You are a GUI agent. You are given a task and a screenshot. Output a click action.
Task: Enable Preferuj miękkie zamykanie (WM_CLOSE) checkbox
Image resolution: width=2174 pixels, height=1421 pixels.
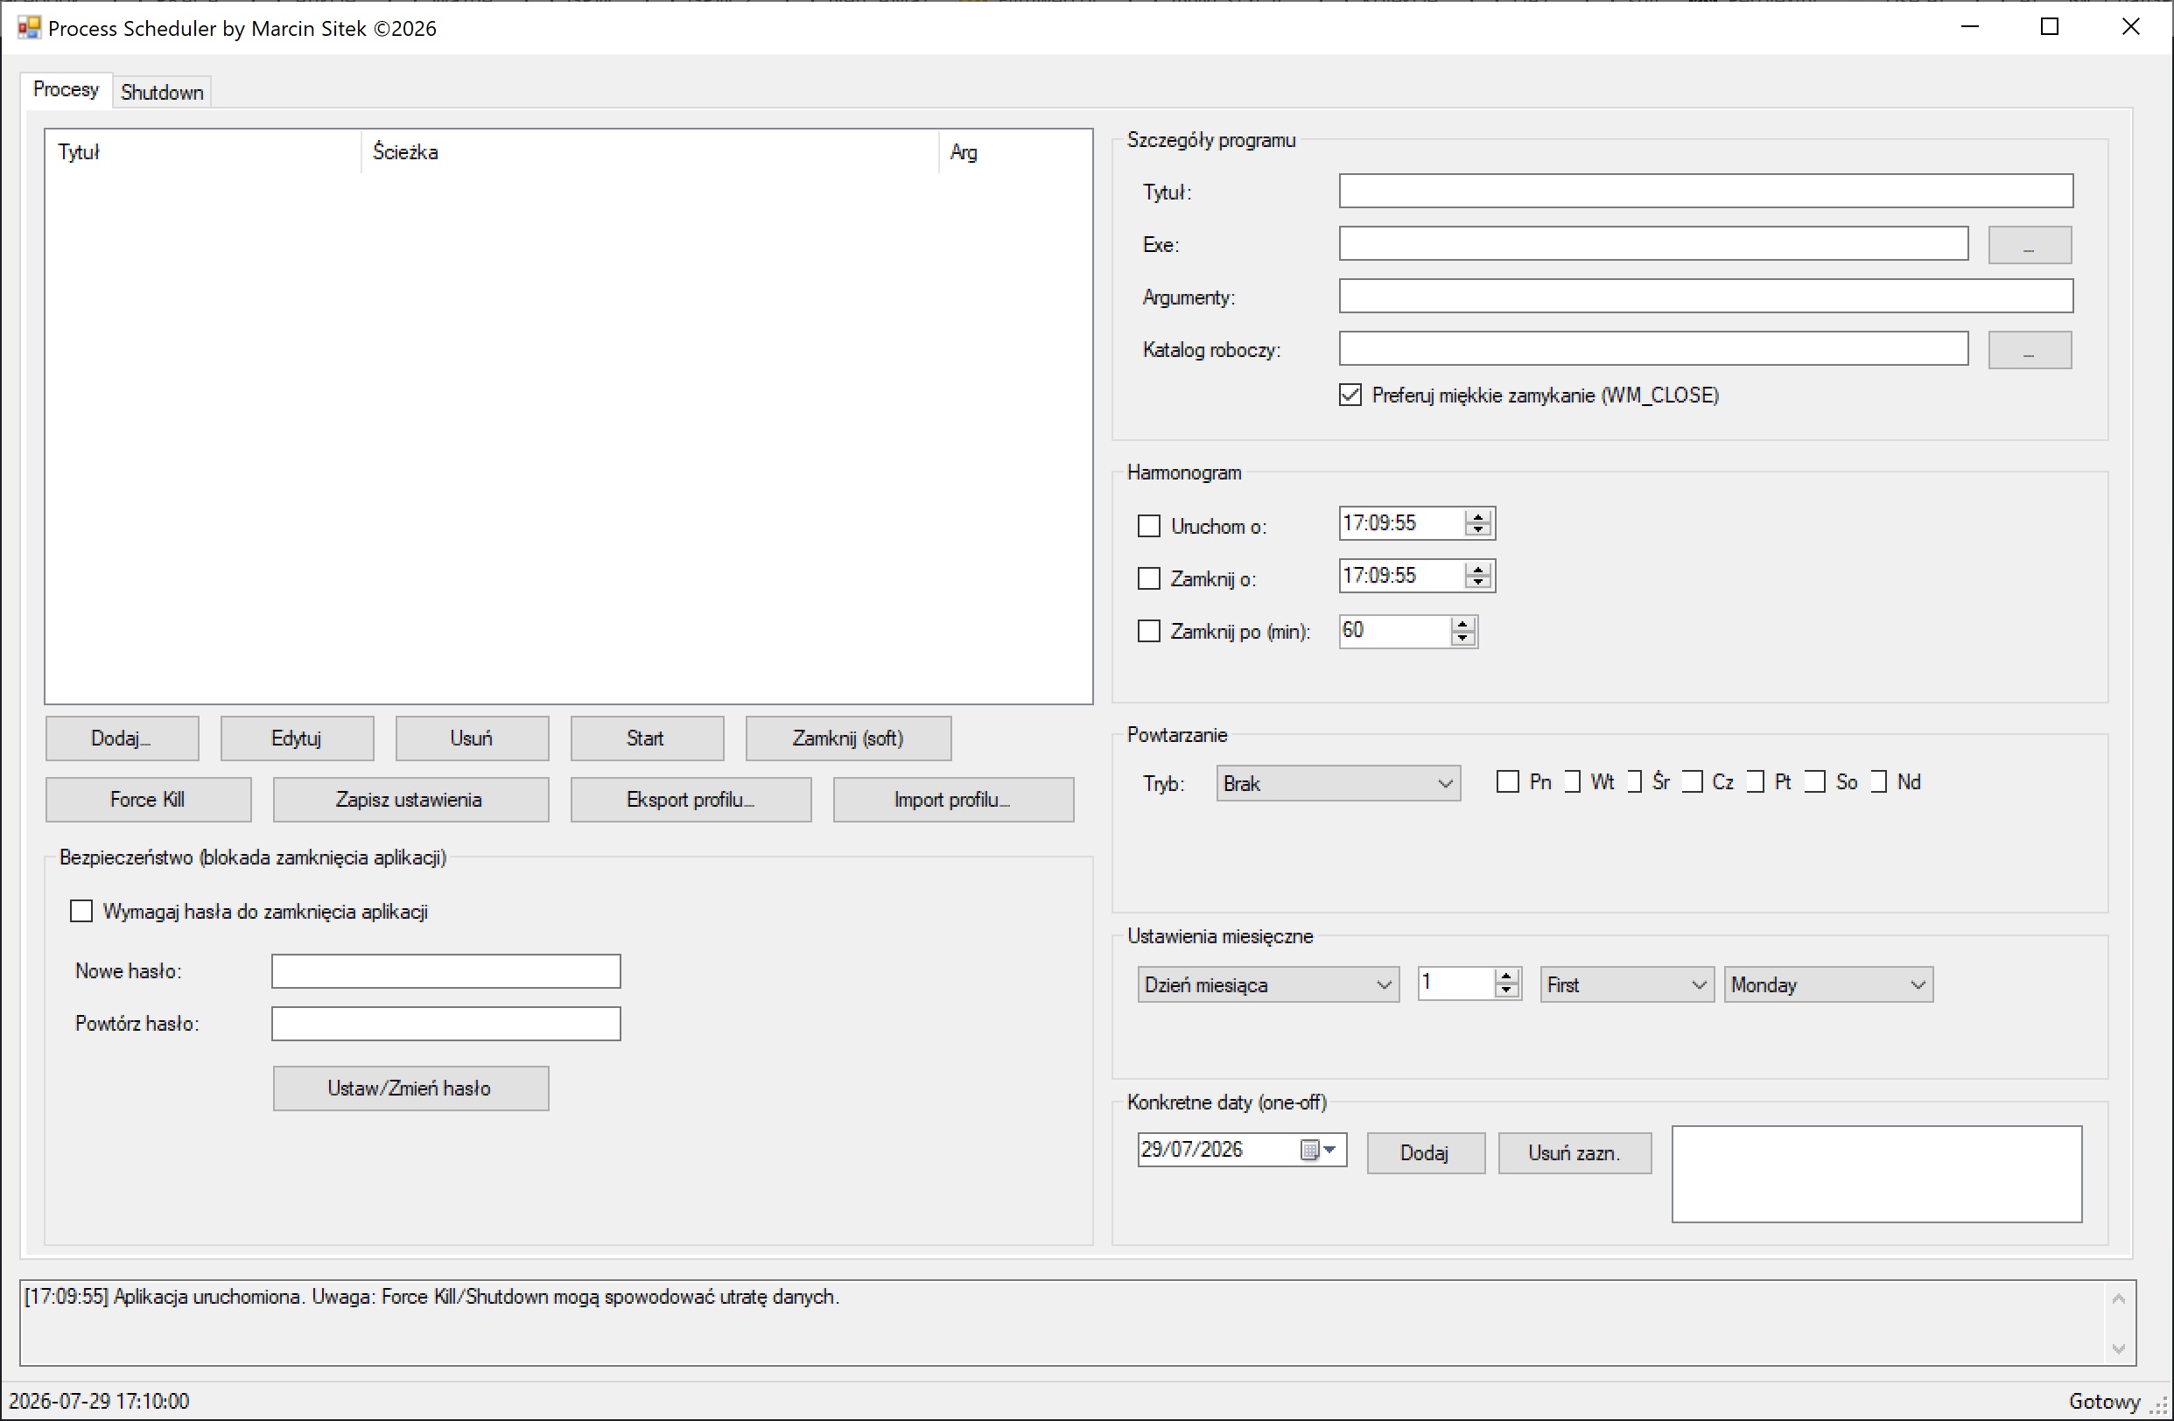[x=1350, y=395]
